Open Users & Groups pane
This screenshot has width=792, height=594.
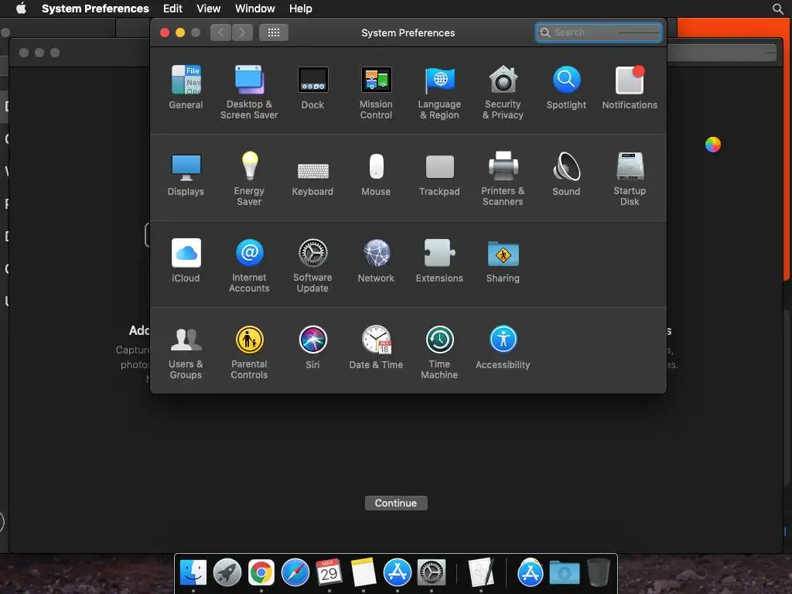pyautogui.click(x=186, y=353)
